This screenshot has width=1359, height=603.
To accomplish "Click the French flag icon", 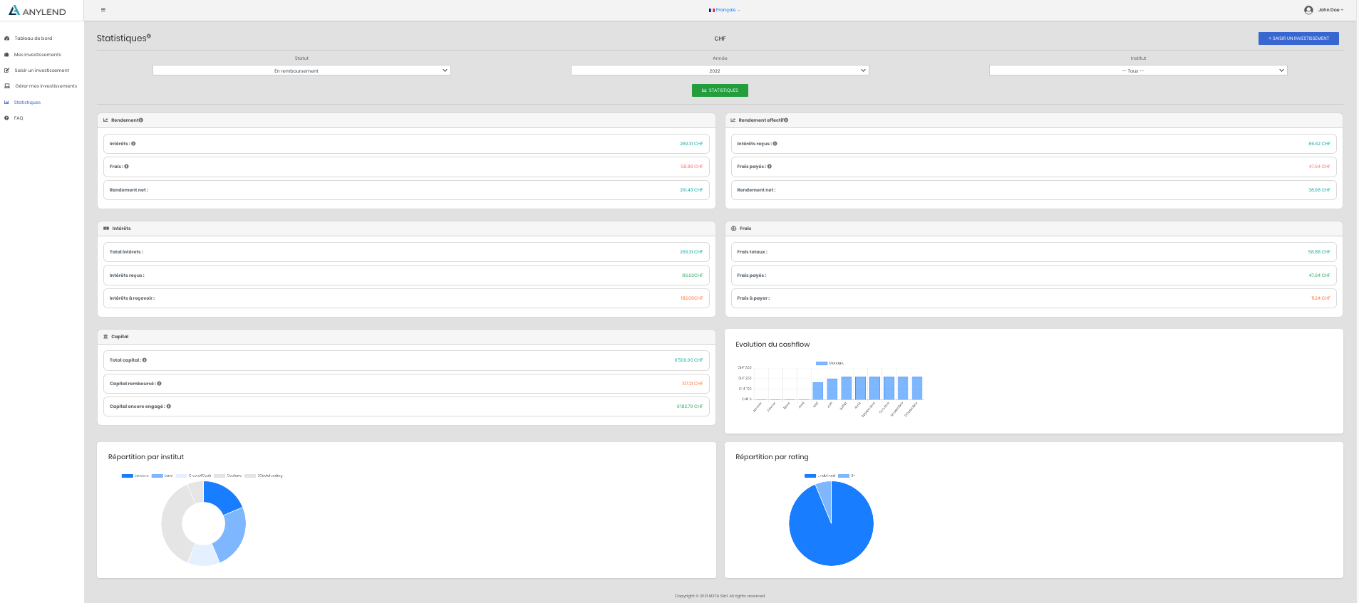I will [x=712, y=10].
